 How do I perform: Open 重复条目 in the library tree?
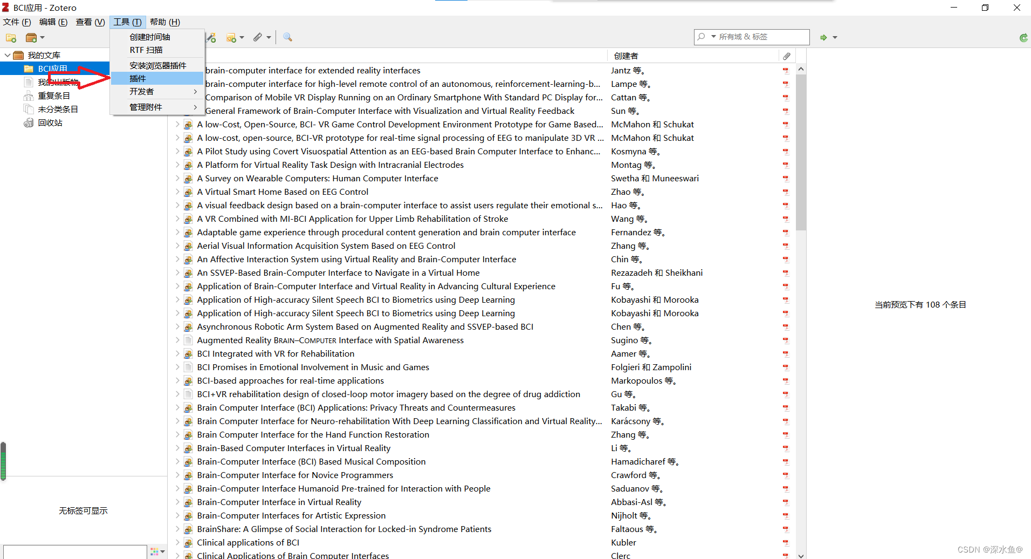(x=54, y=96)
